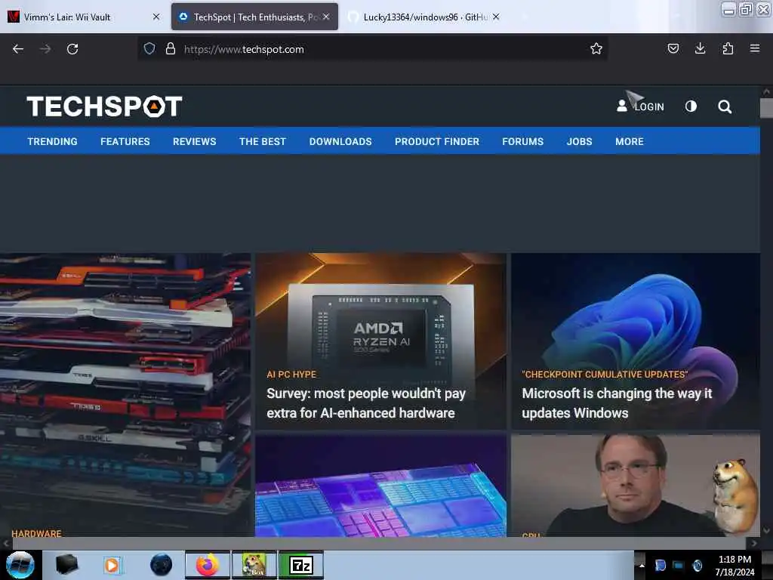Click the HARDWARE category label
Viewport: 773px width, 580px height.
click(x=36, y=533)
